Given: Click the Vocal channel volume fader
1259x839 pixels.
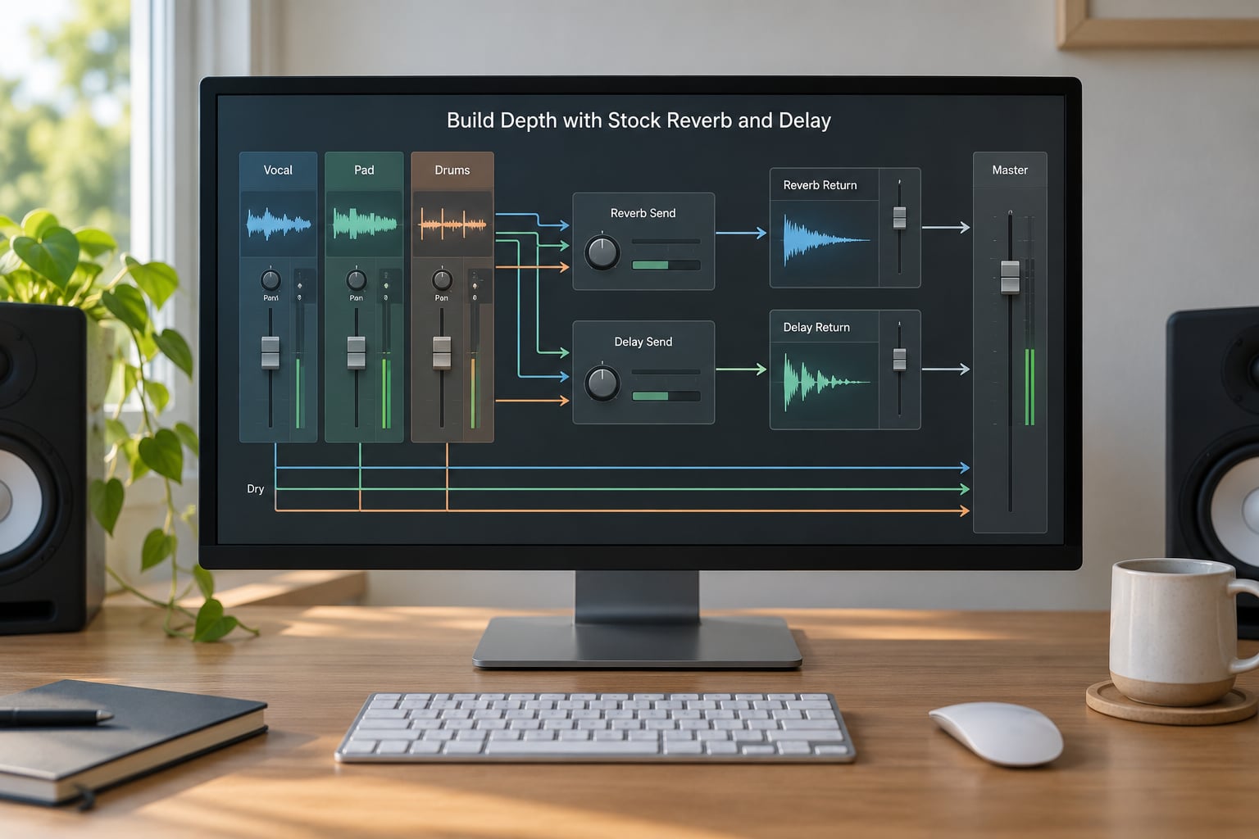Looking at the screenshot, I should click(x=270, y=352).
